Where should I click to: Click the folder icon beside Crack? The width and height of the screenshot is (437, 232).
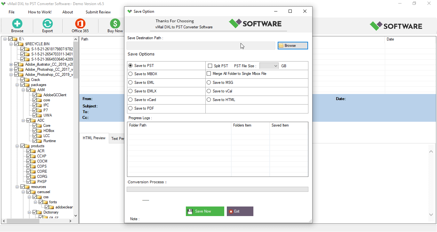[x=28, y=80]
